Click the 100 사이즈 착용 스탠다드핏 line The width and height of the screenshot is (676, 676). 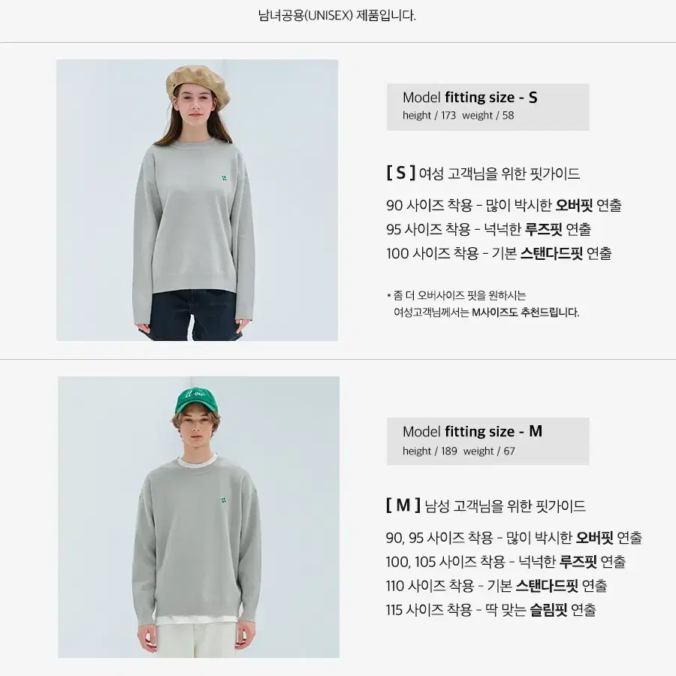(x=499, y=254)
